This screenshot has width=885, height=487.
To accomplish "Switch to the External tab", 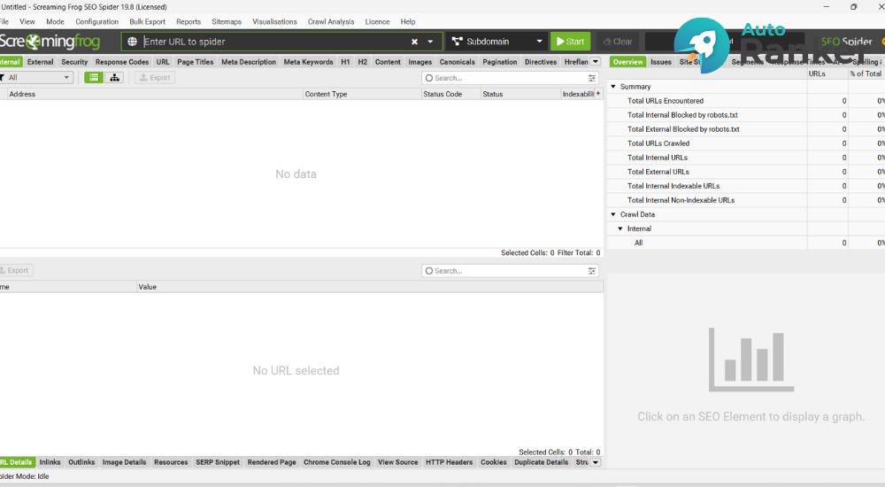I will click(40, 62).
